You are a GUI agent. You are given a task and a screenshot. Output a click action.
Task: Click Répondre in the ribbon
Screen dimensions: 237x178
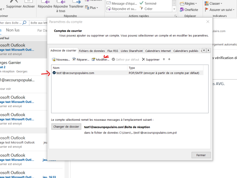[45, 4]
